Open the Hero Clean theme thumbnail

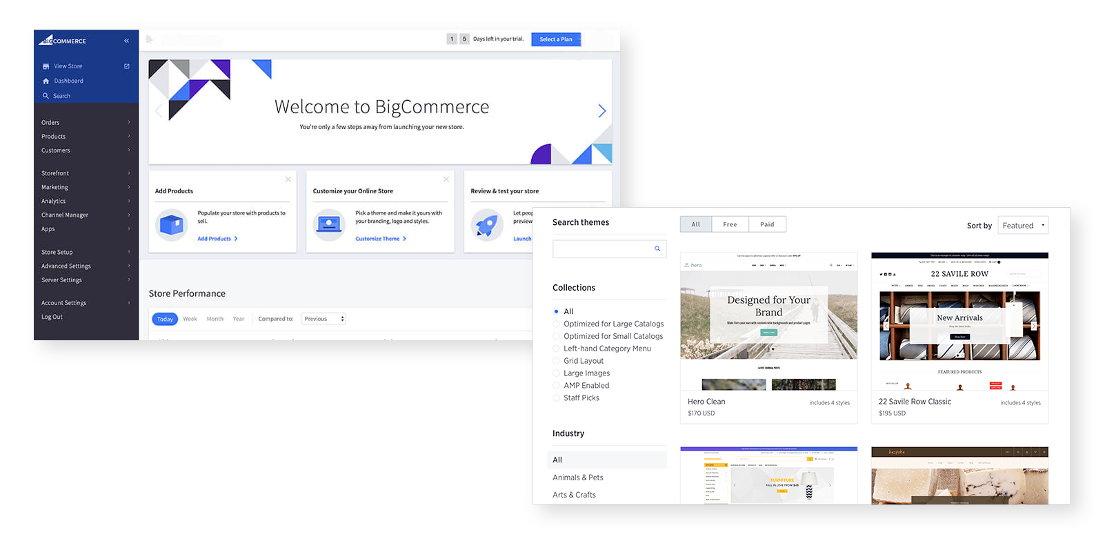pos(769,322)
